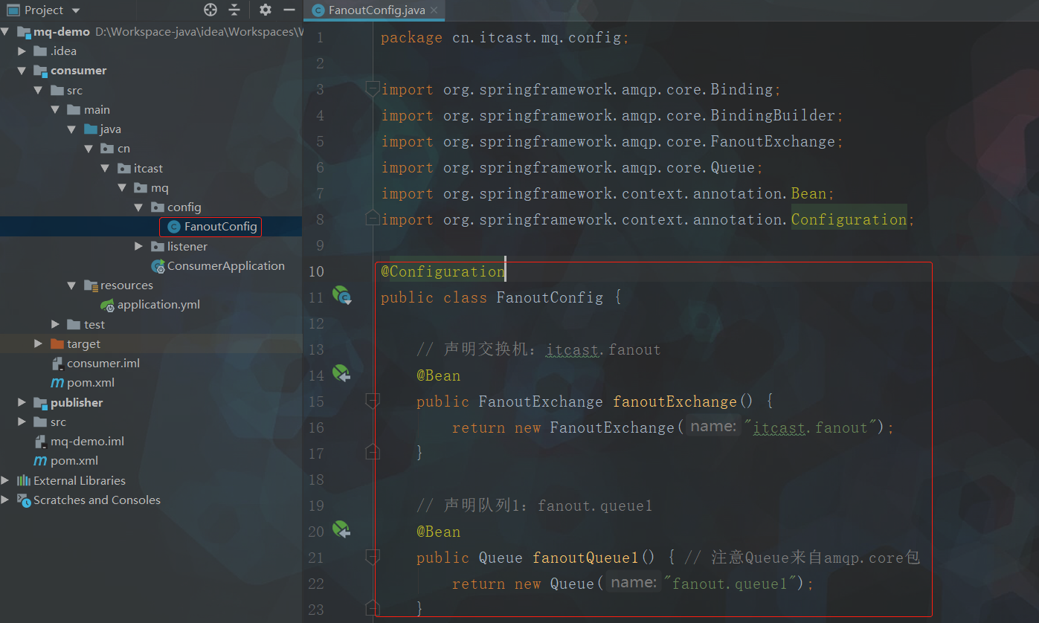Click the @Bean annotation on line 14
This screenshot has height=623, width=1039.
439,375
